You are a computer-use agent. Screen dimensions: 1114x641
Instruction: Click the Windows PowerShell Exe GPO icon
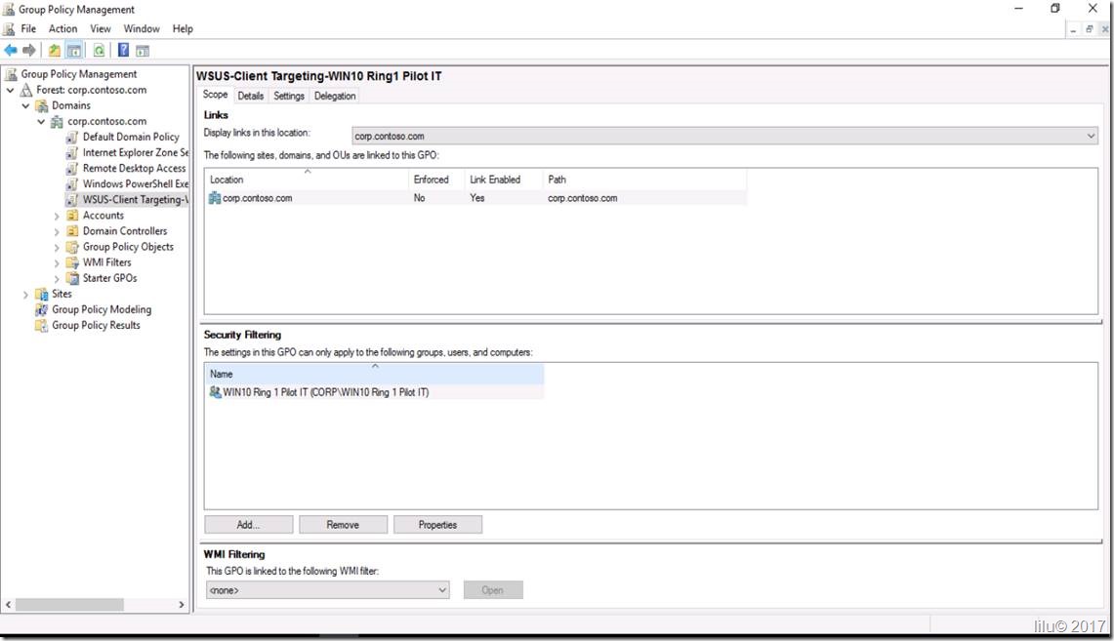pyautogui.click(x=71, y=183)
